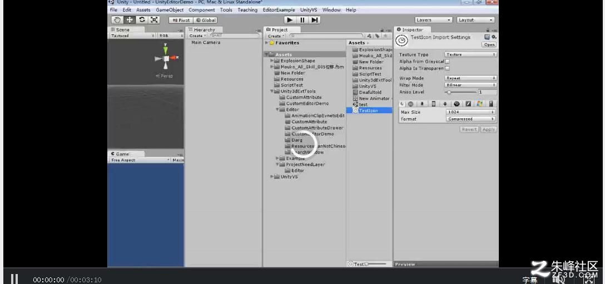
Task: Open the GameObject menu
Action: coord(170,10)
